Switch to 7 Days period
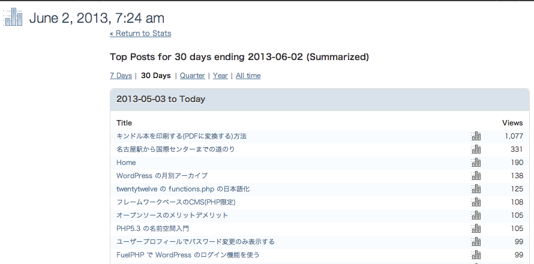The height and width of the screenshot is (264, 534). pos(121,76)
